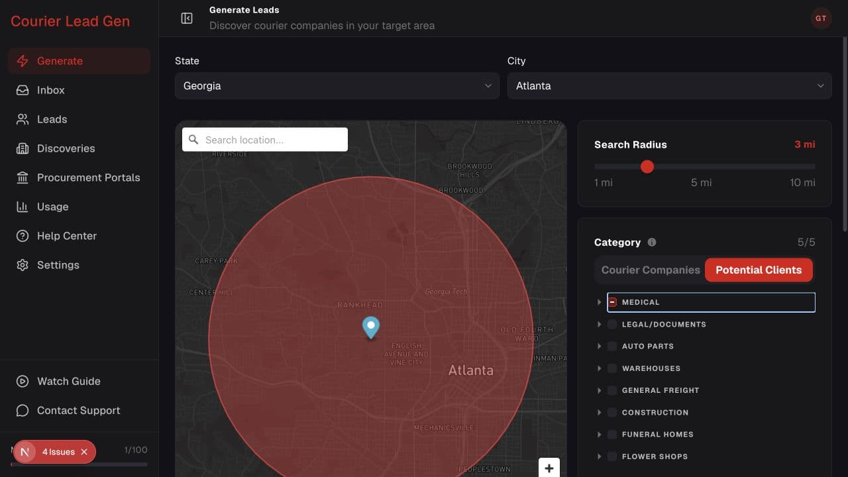Click the Generate lightning bolt icon

tap(23, 61)
